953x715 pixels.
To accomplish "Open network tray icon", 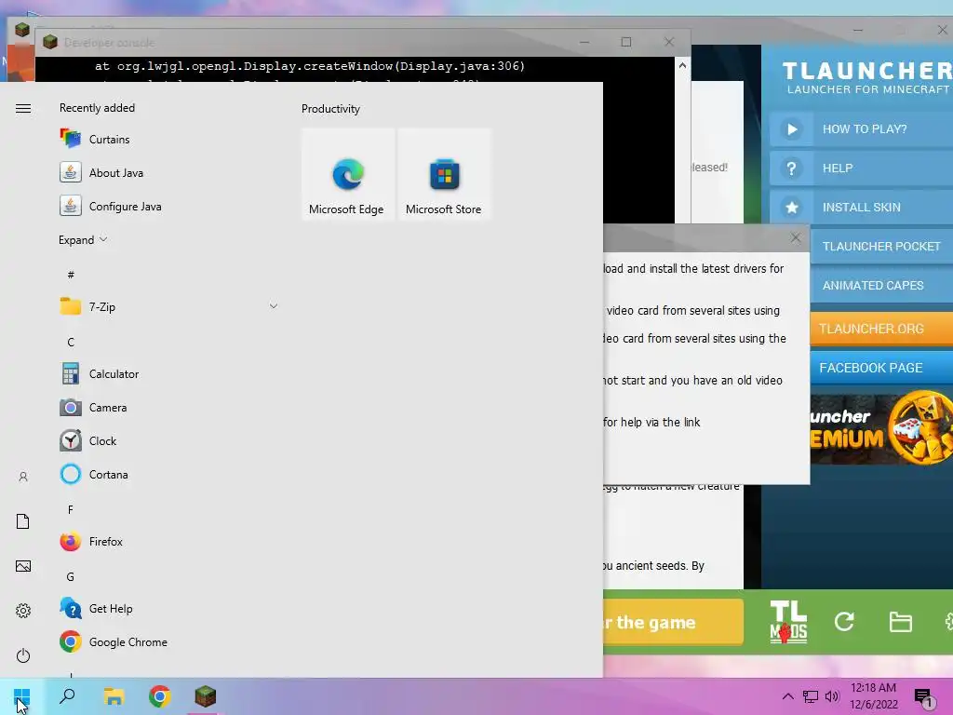I will [811, 696].
